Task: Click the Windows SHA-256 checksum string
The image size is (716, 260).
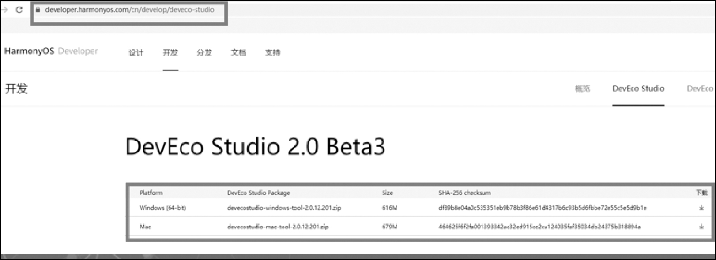Action: point(543,208)
